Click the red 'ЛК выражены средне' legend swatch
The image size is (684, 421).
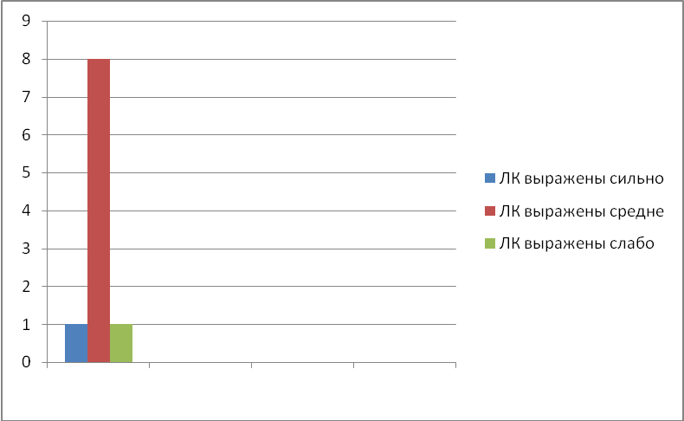pos(490,210)
